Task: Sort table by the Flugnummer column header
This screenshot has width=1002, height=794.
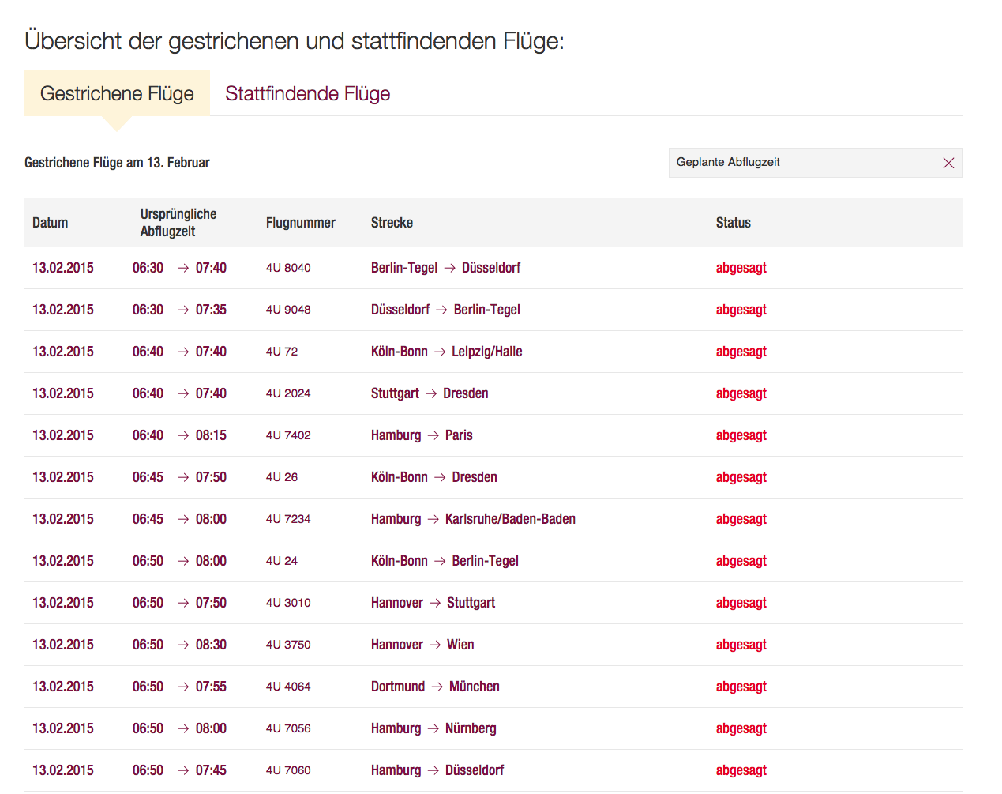Action: [x=301, y=222]
